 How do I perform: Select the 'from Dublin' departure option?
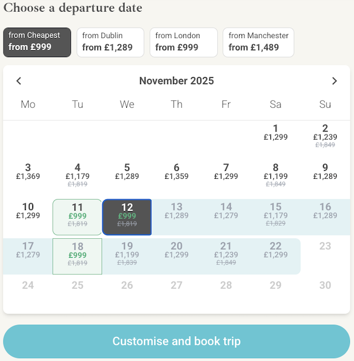[x=110, y=42]
